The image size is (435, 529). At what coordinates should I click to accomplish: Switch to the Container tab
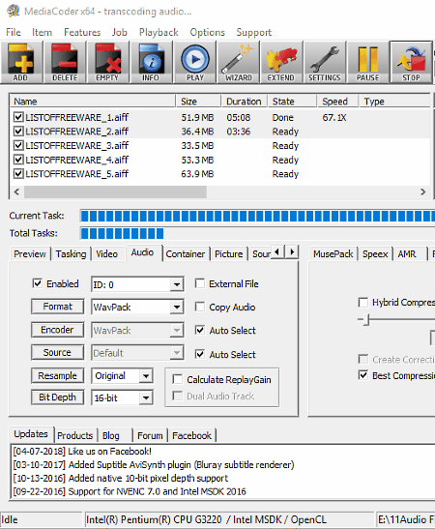(x=186, y=253)
